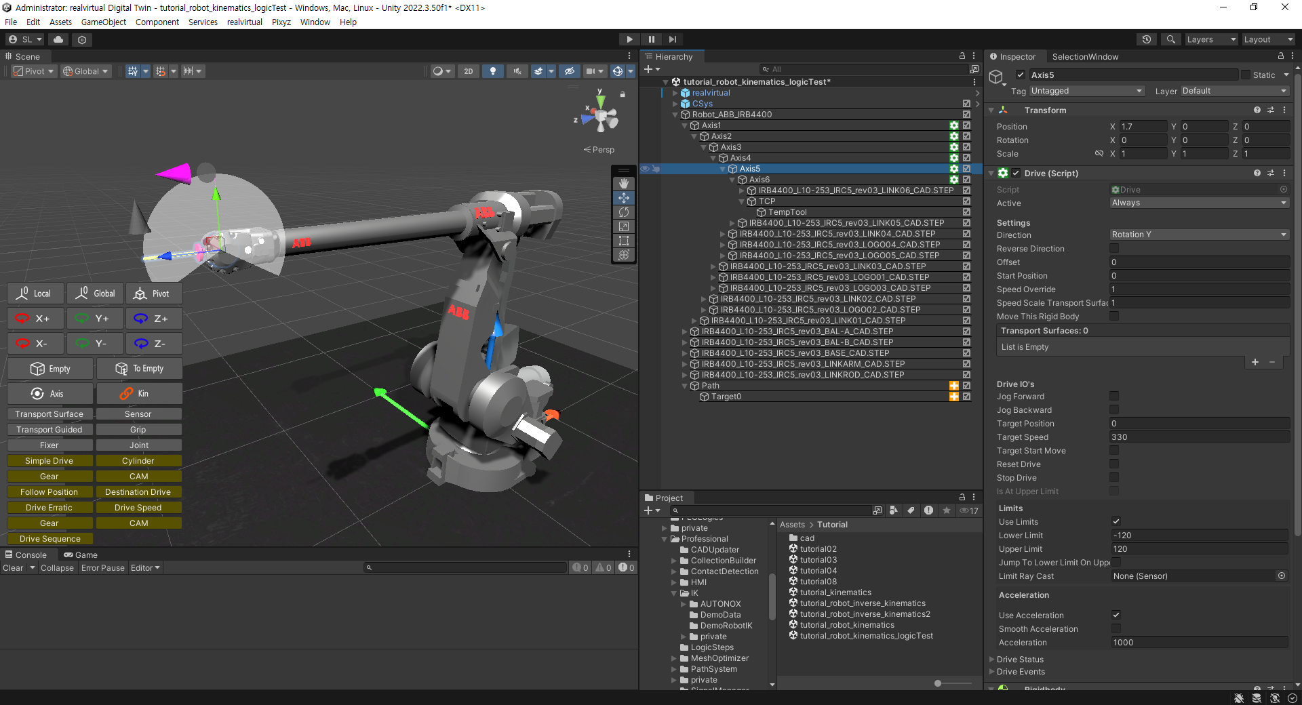Open the GameObject menu
The image size is (1302, 705).
coord(104,22)
